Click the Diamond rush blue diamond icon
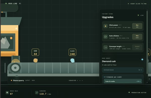The height and width of the screenshot is (98, 151). [142, 59]
